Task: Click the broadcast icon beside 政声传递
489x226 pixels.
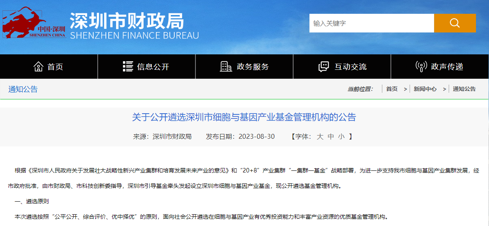Action: pos(421,67)
